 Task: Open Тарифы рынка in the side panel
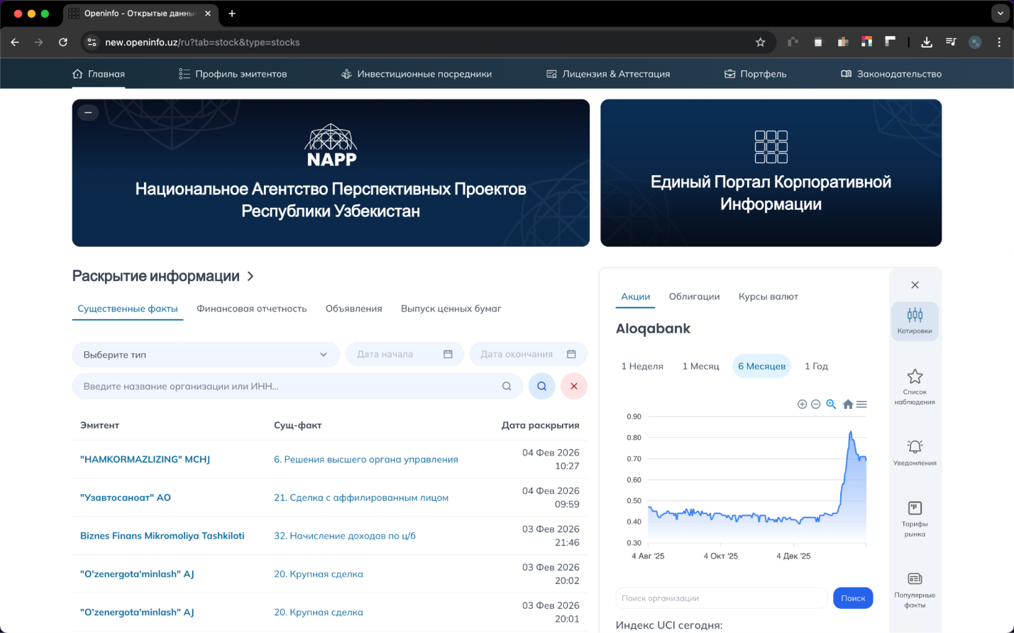pyautogui.click(x=915, y=519)
